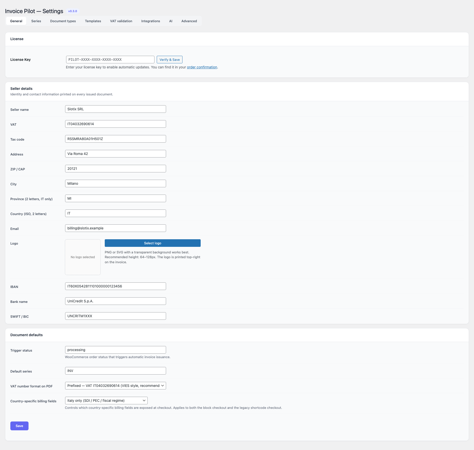This screenshot has width=474, height=450.
Task: Click the VAT number input field
Action: pyautogui.click(x=116, y=124)
